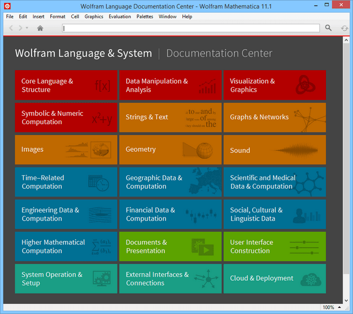Open the Visualization & Graphics tile
353x314 pixels.
coord(275,85)
